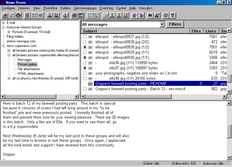Screen dimensions: 232x167
Task: Sort by the Lines column header
Action: [211, 31]
